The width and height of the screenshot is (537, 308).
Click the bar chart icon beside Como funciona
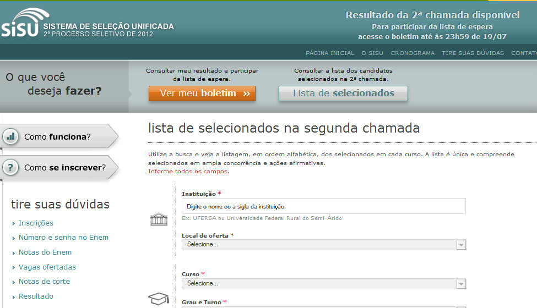coord(10,137)
